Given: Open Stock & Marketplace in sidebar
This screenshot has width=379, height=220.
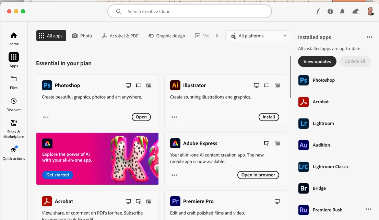Looking at the screenshot, I should [13, 129].
